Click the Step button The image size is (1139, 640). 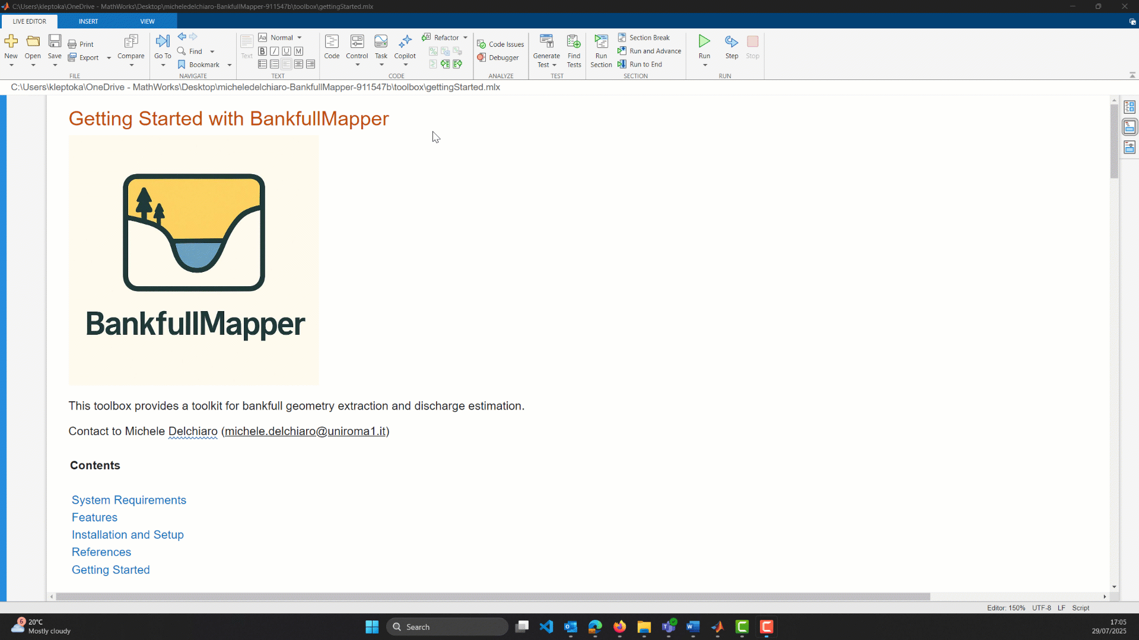point(731,47)
